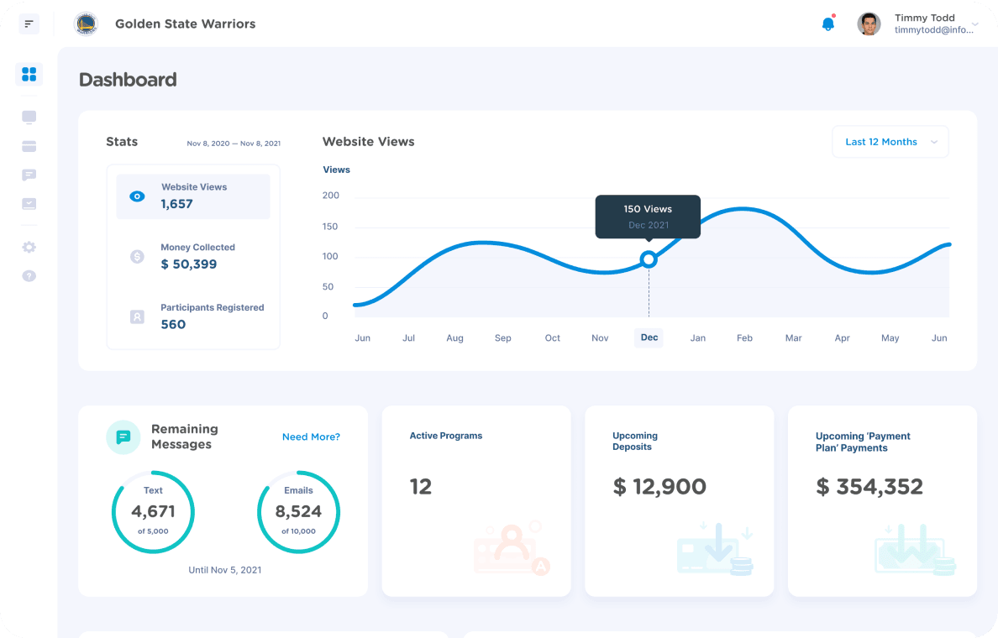Click the Need More? link
998x638 pixels.
(x=311, y=437)
